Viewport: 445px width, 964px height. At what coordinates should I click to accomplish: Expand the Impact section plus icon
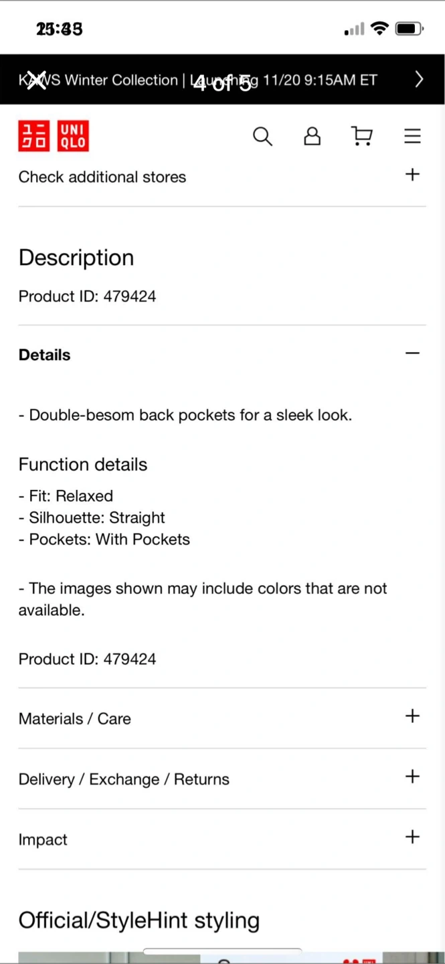point(412,837)
